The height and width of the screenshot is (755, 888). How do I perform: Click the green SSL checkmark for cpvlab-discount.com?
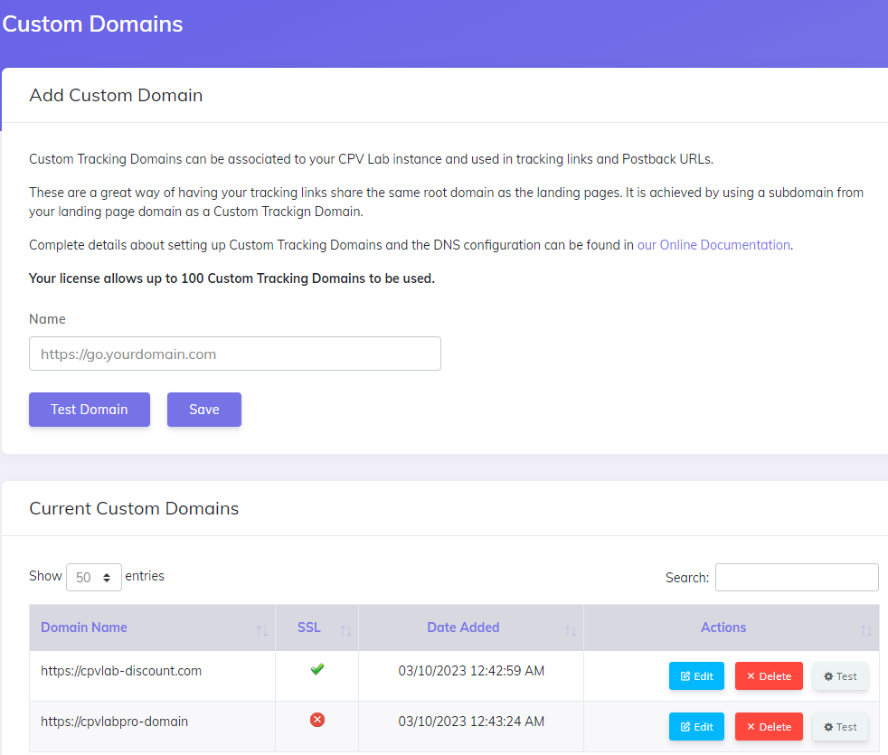pyautogui.click(x=316, y=669)
